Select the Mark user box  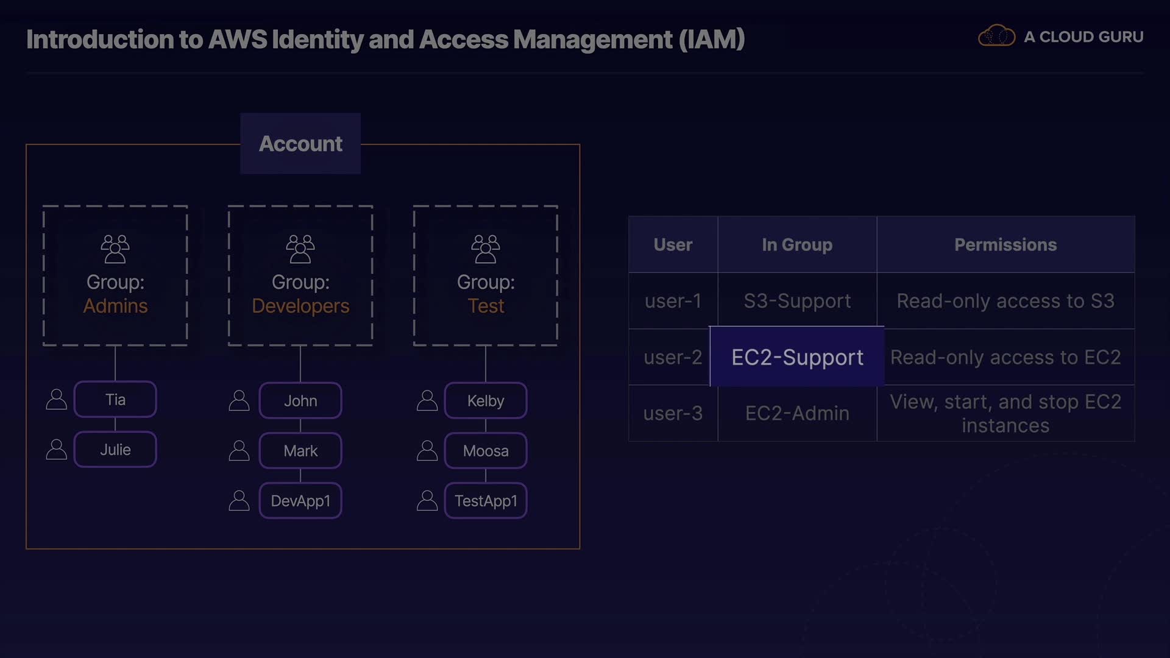coord(300,451)
